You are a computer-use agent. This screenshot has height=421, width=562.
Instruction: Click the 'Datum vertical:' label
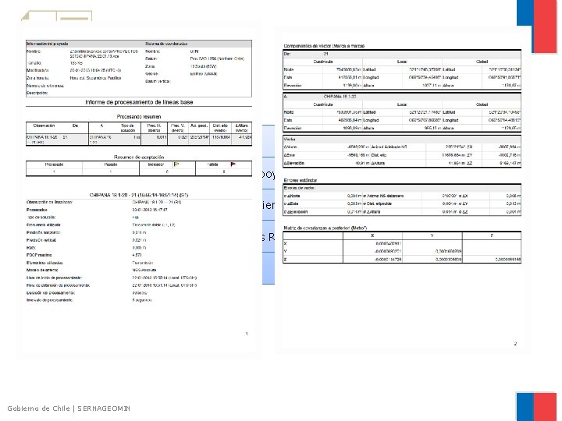point(158,81)
